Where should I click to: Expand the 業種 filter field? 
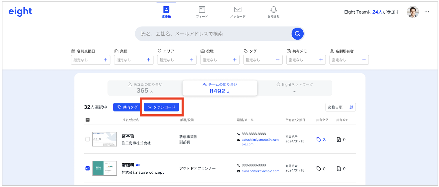[x=133, y=60]
